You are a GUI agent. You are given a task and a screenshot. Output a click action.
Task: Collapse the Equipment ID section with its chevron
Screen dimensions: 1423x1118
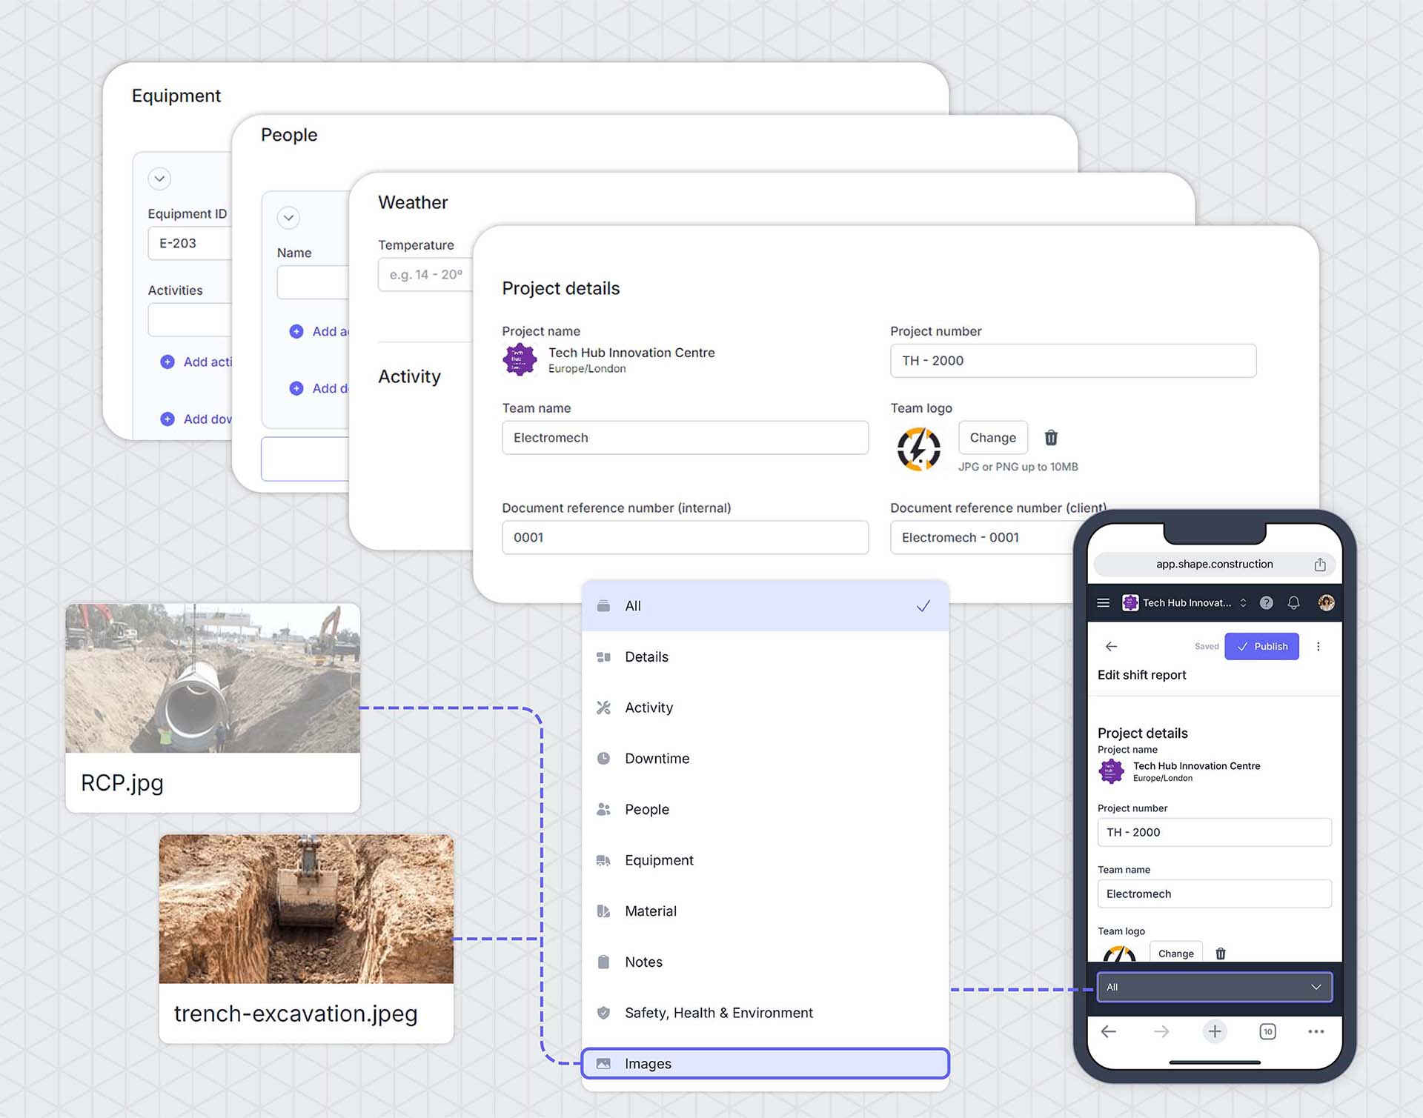[x=159, y=179]
